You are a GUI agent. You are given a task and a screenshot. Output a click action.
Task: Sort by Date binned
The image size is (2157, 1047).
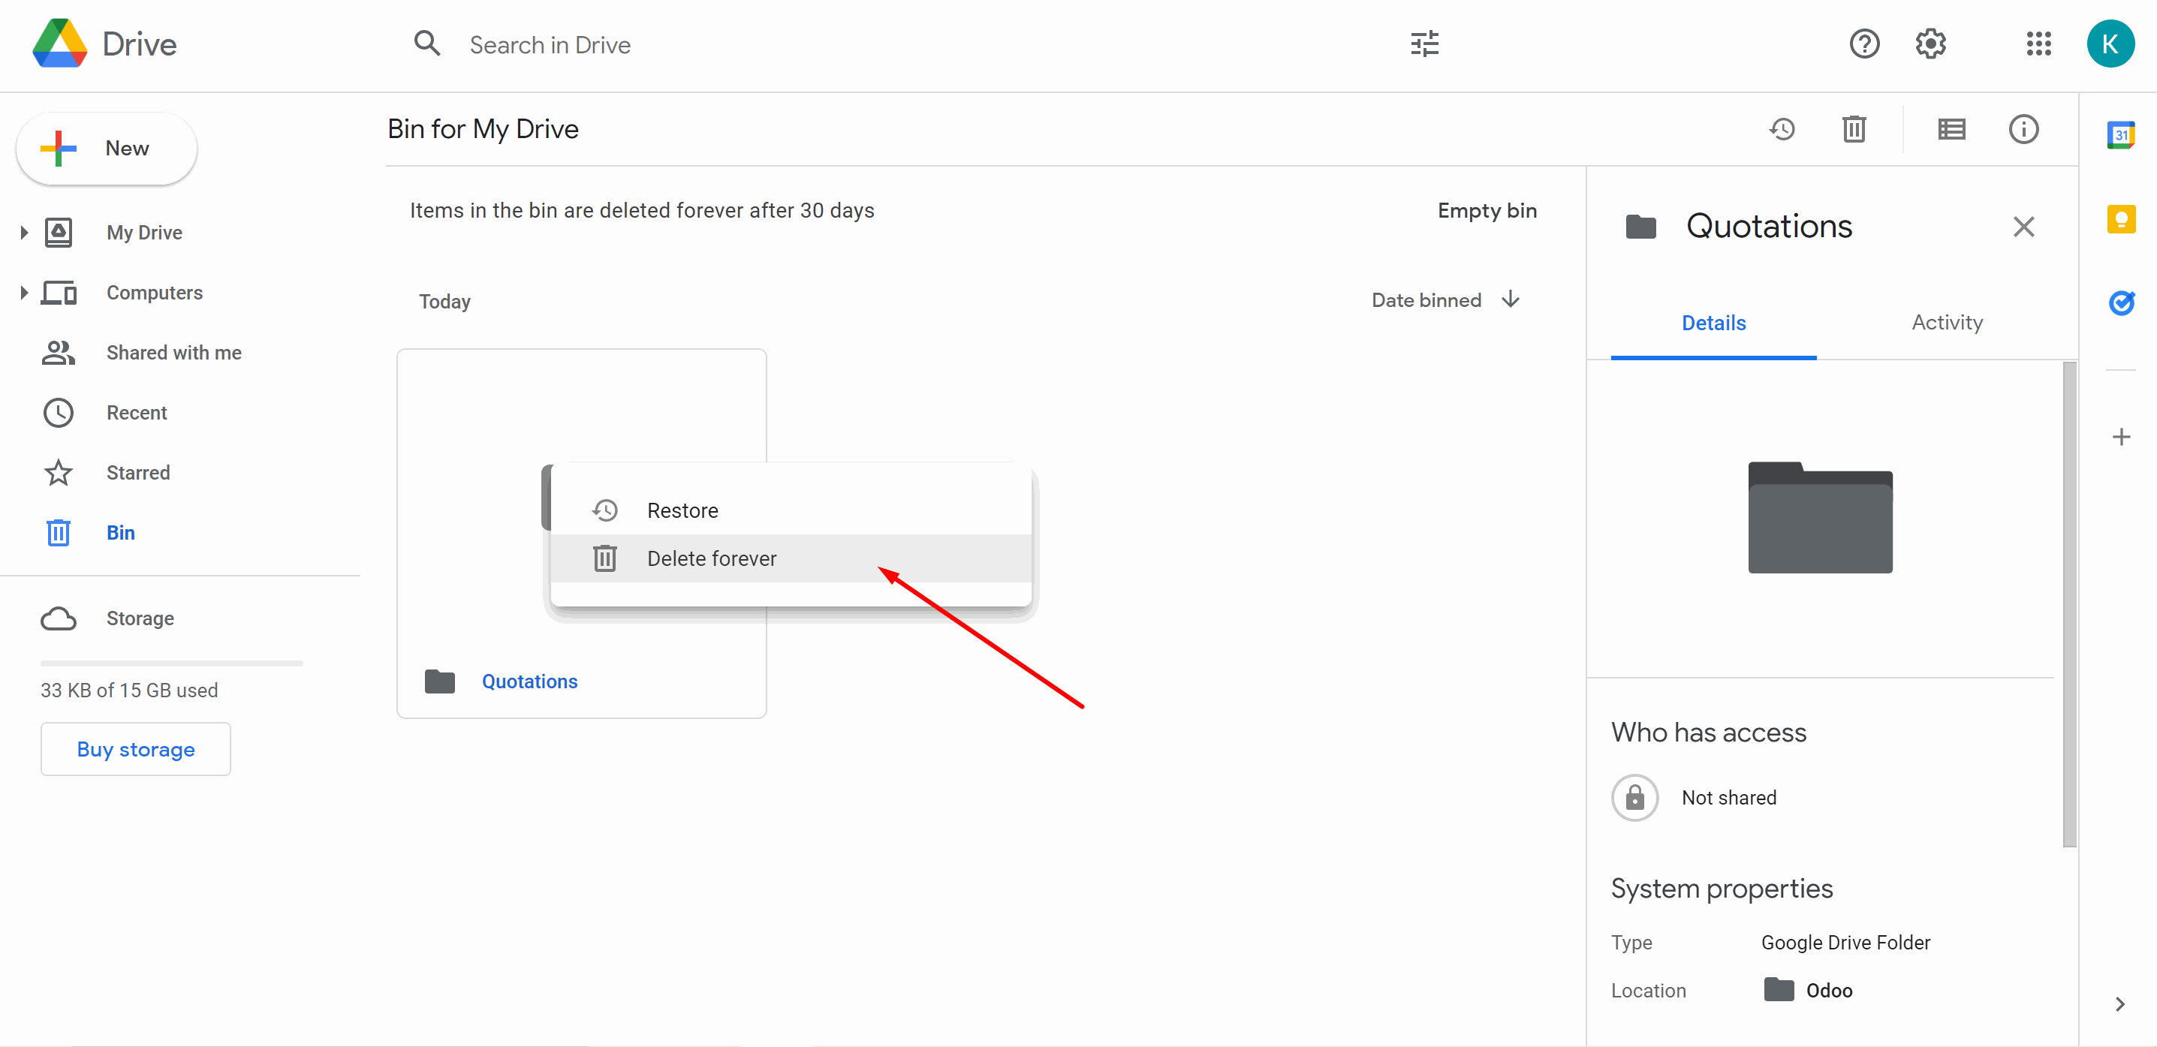1426,300
